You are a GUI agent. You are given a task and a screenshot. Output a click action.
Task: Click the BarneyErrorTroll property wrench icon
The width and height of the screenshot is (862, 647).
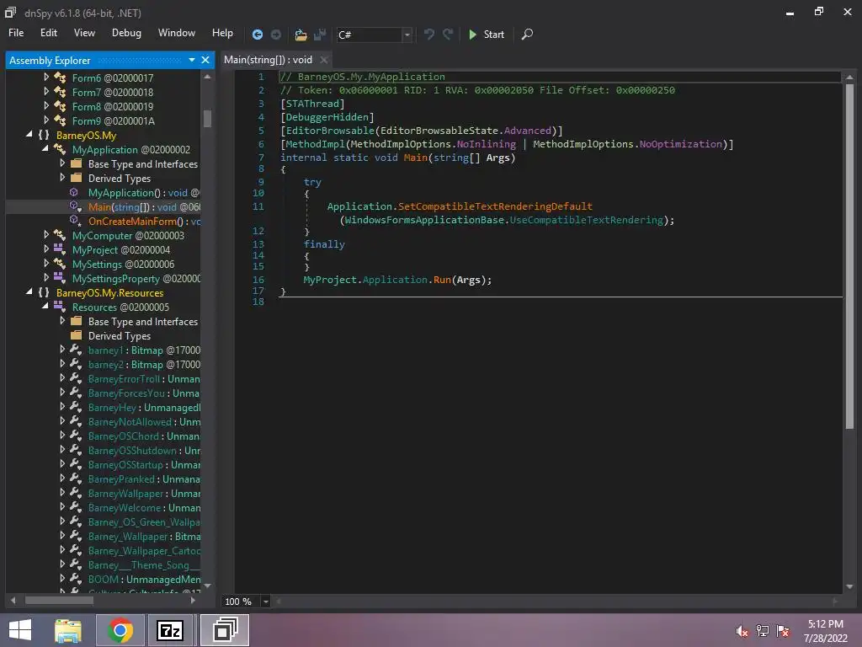(x=76, y=378)
